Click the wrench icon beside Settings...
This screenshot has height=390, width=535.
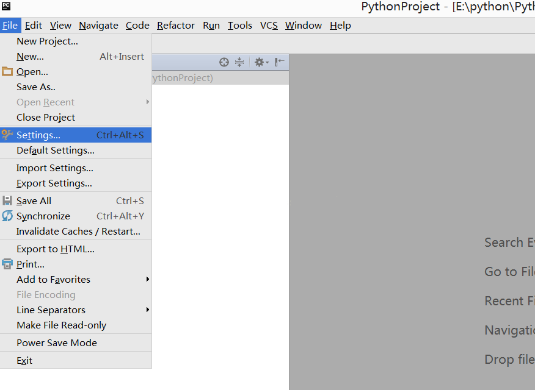[x=7, y=135]
